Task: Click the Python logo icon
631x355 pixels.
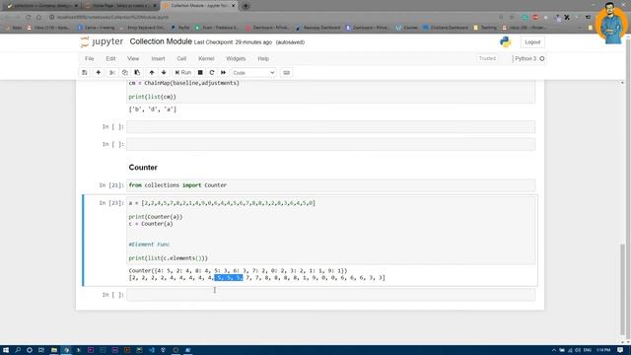Action: point(506,41)
